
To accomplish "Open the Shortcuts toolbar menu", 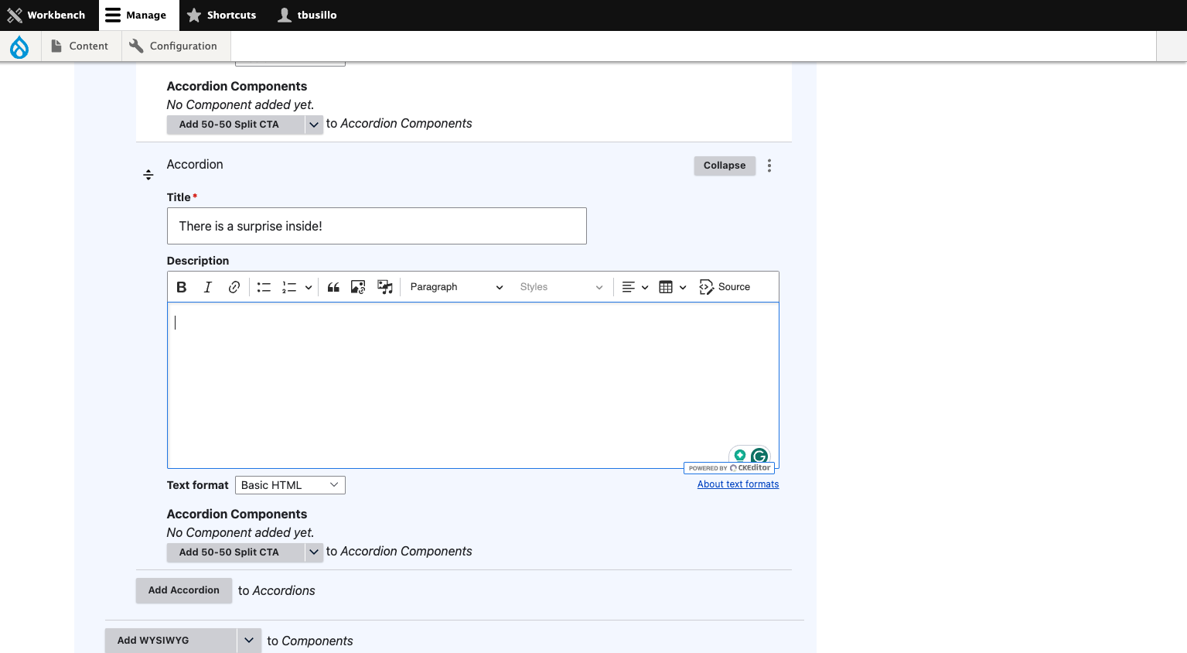I will click(222, 15).
